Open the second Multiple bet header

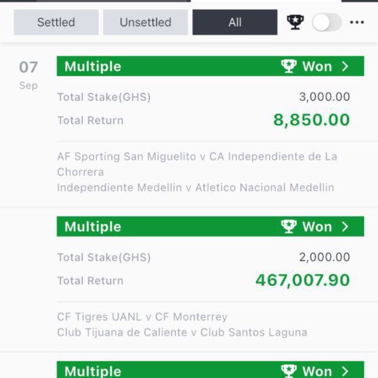click(x=210, y=226)
